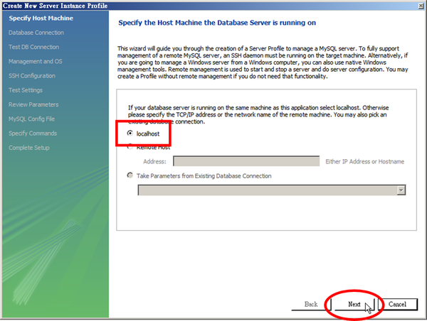Click the 'Either IP Address or Hostname' hint
This screenshot has height=321, width=427.
click(x=365, y=161)
